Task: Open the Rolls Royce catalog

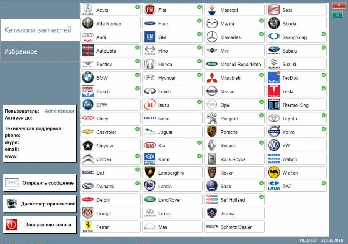Action: point(235,159)
